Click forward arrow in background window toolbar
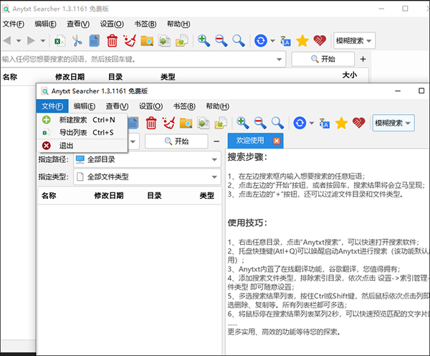This screenshot has height=356, width=430. coord(31,41)
